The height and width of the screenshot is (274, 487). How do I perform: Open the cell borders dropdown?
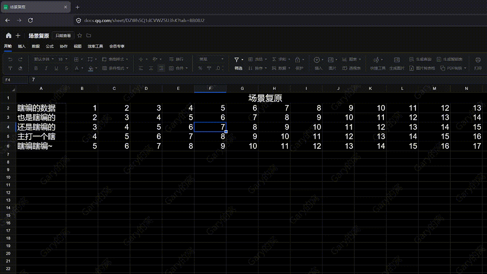[x=78, y=59]
